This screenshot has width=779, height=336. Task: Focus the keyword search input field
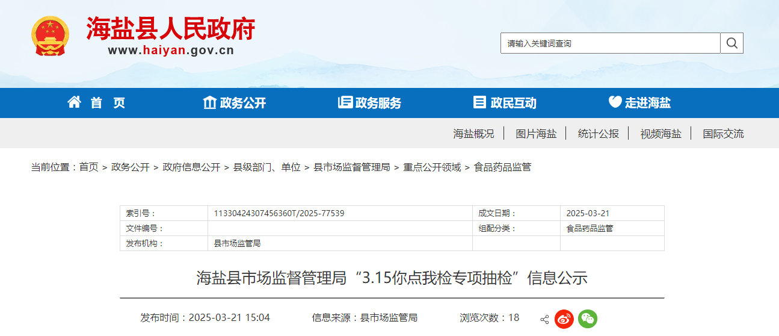[611, 43]
